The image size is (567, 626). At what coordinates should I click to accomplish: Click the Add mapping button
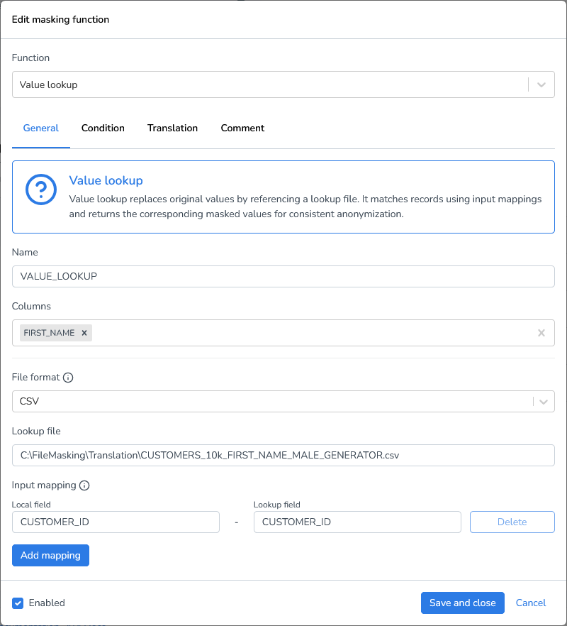click(x=50, y=555)
